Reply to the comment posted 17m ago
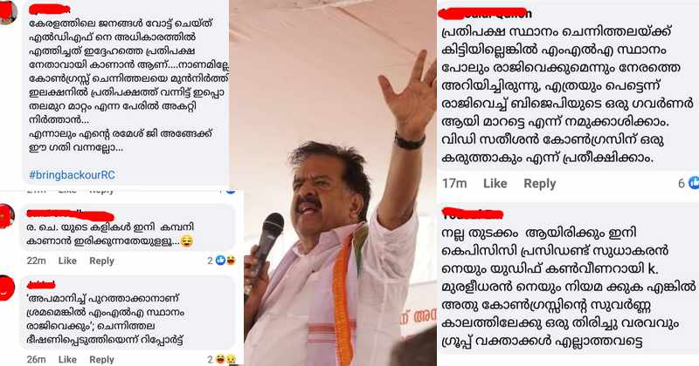Viewport: 699px width, 366px height. coord(539,183)
